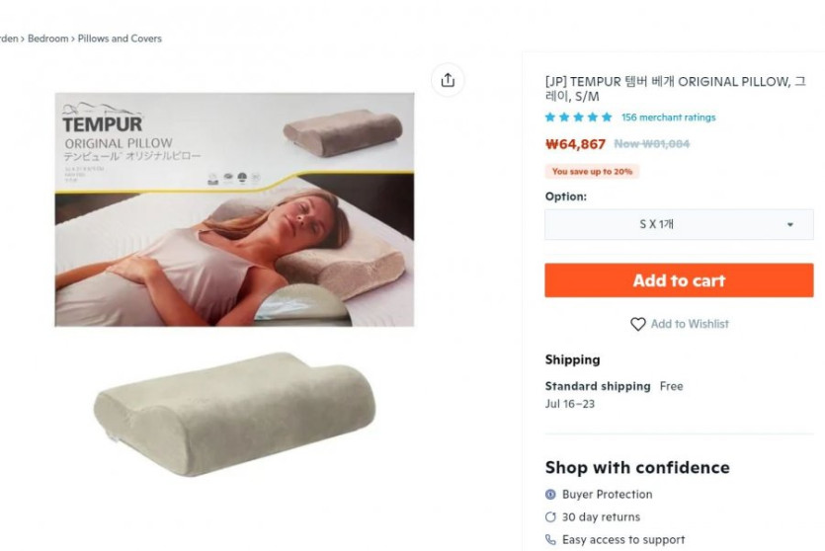The width and height of the screenshot is (825, 551).
Task: Select the 'S X 1개' option box
Action: point(679,224)
